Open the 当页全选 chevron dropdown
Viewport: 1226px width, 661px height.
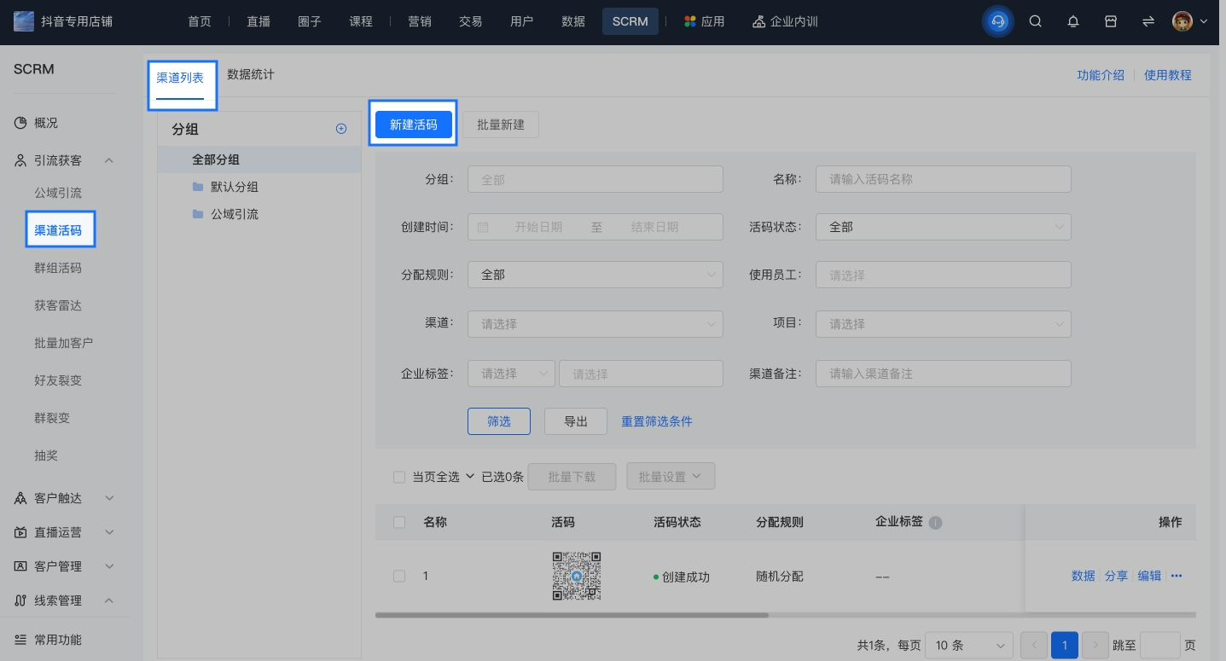click(x=469, y=477)
